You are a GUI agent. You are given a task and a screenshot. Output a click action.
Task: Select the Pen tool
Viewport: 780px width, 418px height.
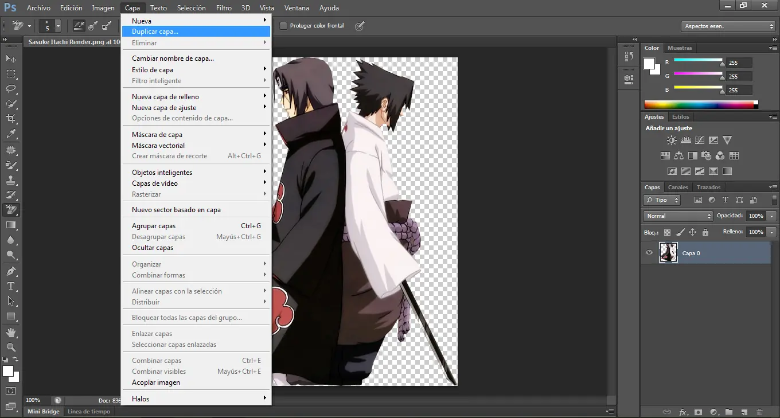11,271
